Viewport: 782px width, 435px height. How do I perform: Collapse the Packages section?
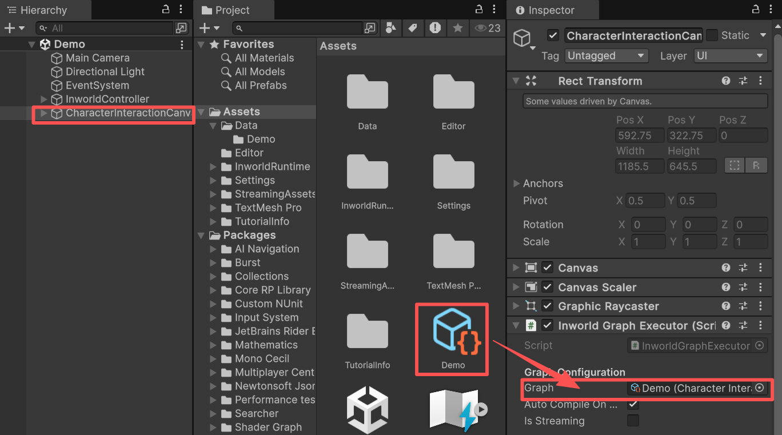[x=201, y=236]
